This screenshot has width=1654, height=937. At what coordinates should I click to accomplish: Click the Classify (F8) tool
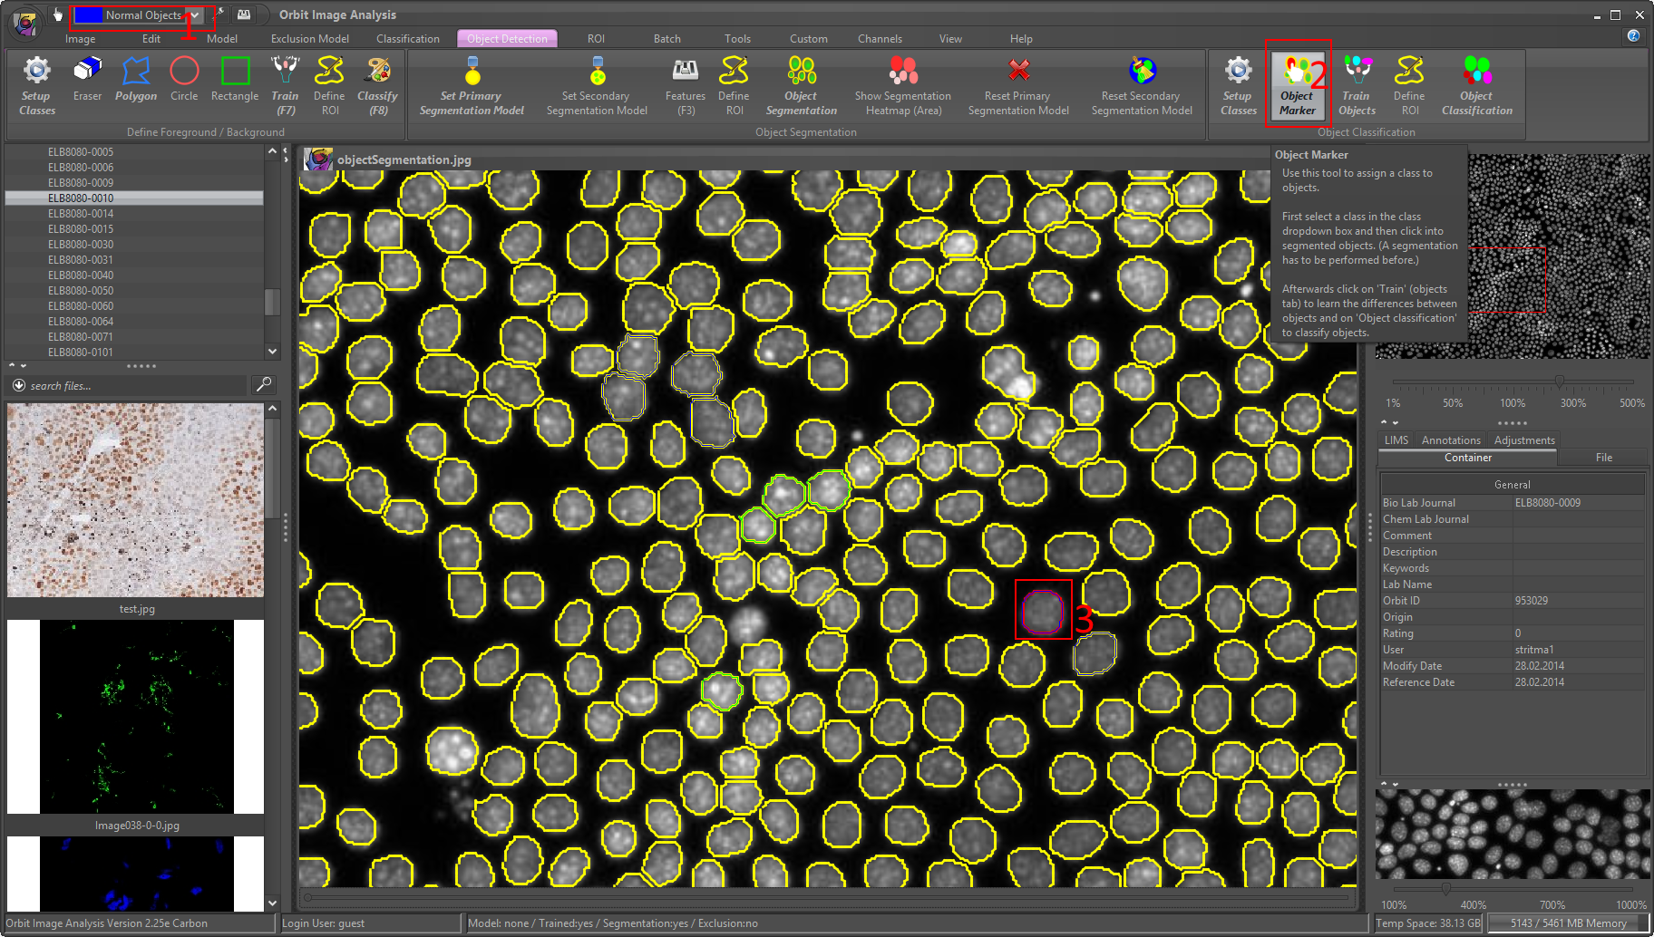(377, 87)
